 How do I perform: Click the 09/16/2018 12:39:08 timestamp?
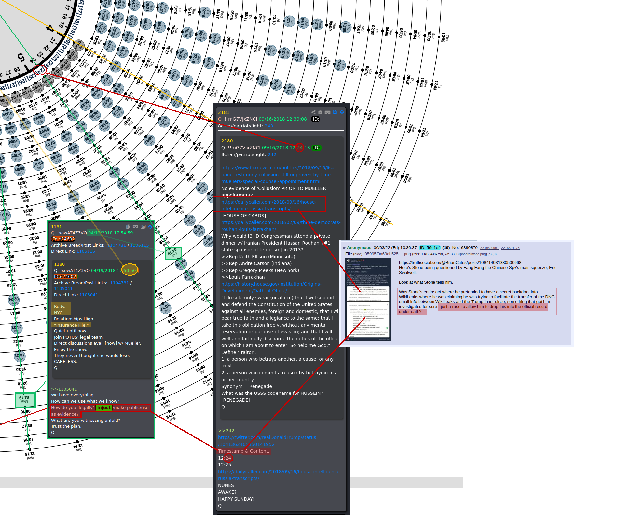[282, 119]
